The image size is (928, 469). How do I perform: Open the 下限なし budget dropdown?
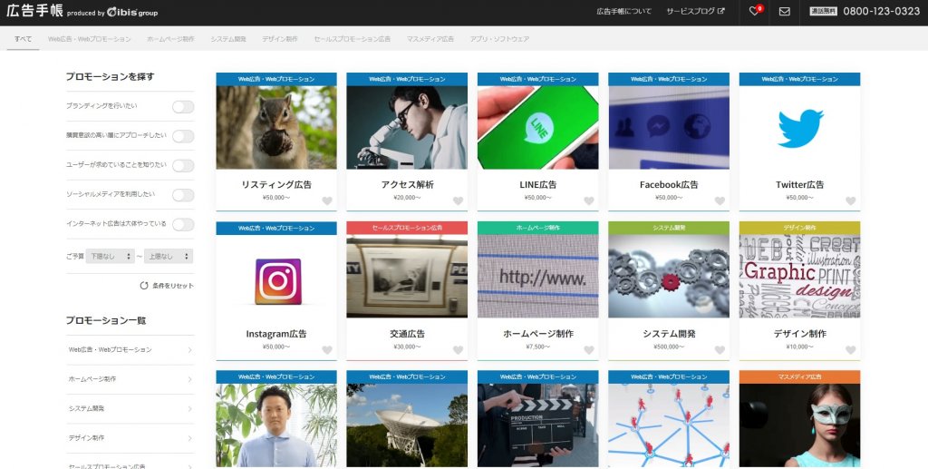[110, 257]
